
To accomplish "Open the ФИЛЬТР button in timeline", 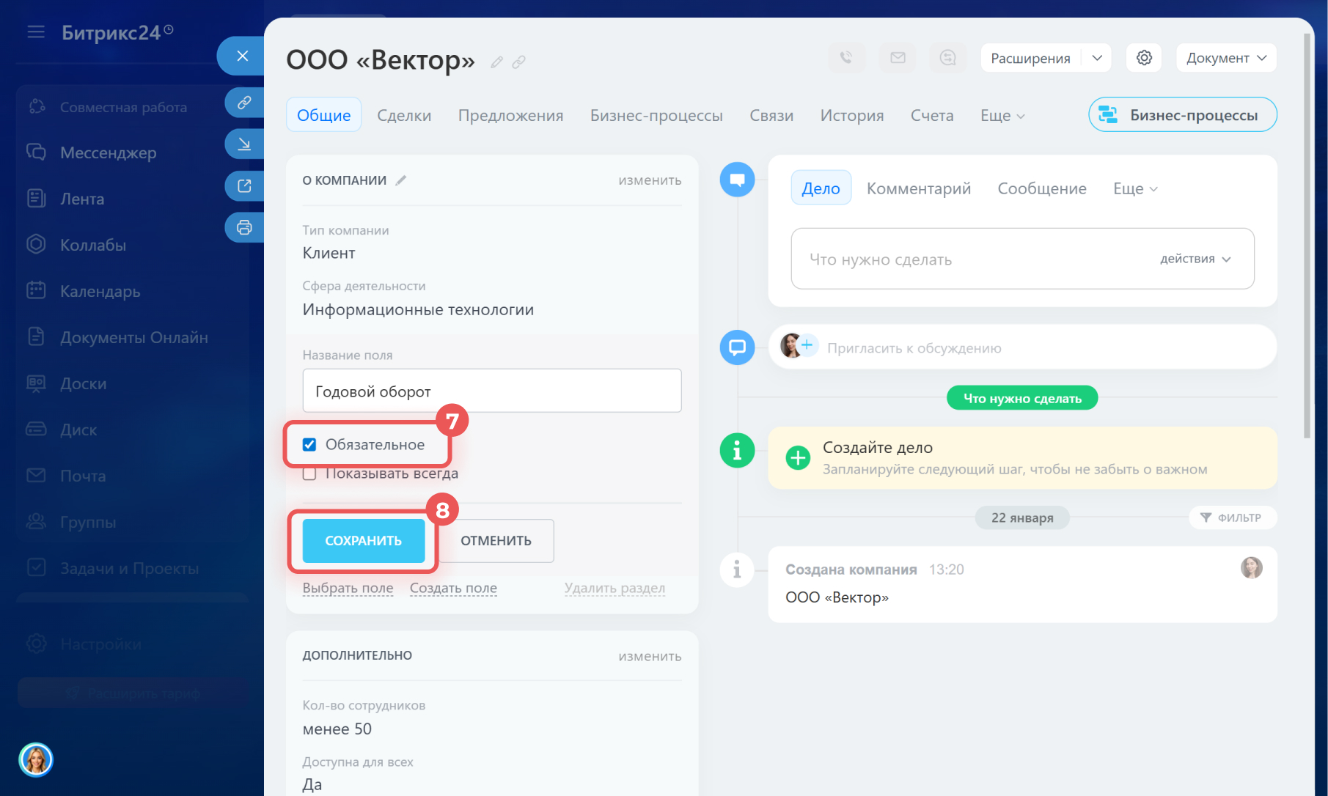I will [1231, 517].
